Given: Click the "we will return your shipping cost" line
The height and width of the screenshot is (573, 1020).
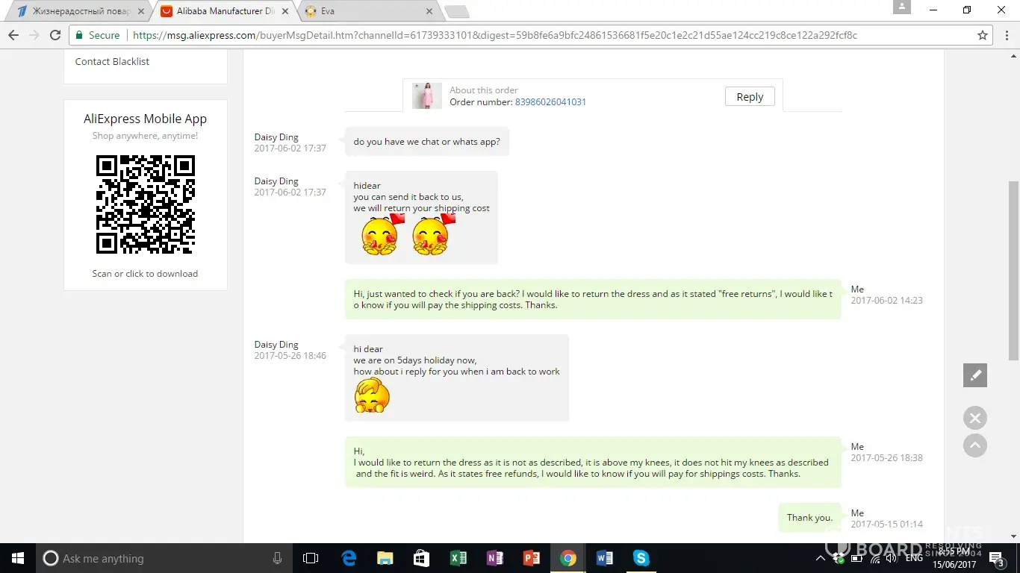Looking at the screenshot, I should pos(422,208).
